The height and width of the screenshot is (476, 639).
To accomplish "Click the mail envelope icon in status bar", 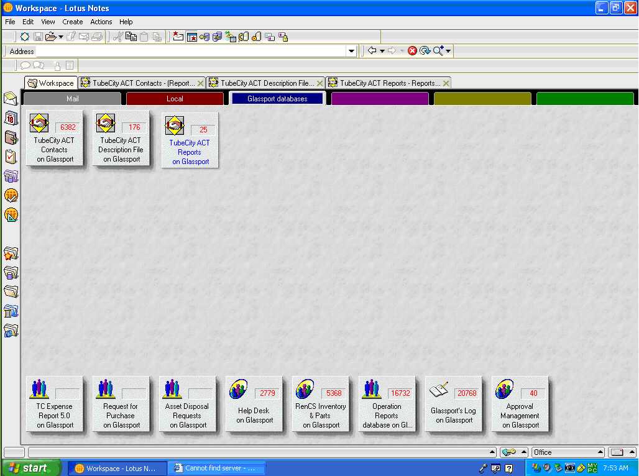I will click(x=617, y=452).
